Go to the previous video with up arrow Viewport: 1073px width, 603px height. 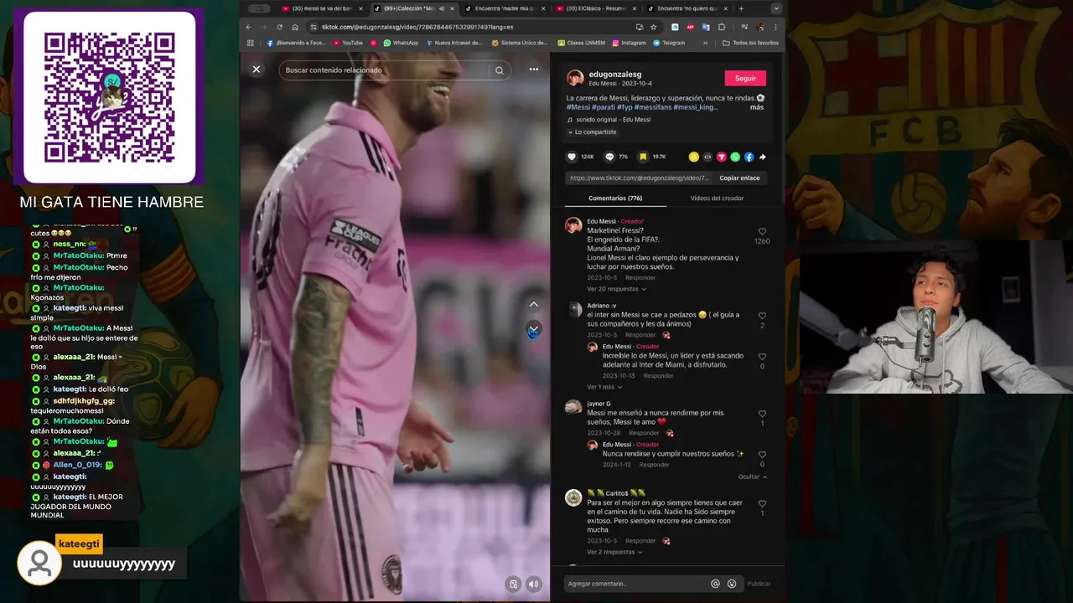(534, 304)
